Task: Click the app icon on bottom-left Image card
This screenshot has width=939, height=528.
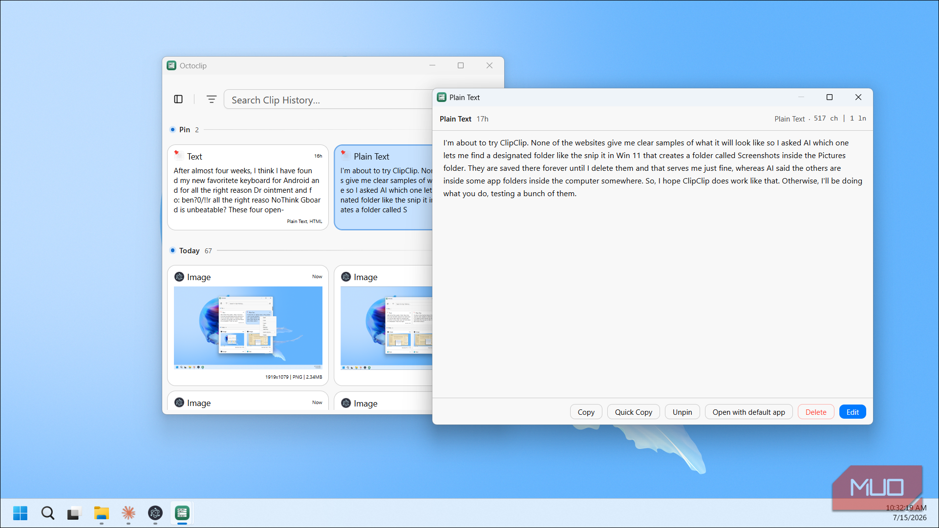Action: (x=179, y=403)
